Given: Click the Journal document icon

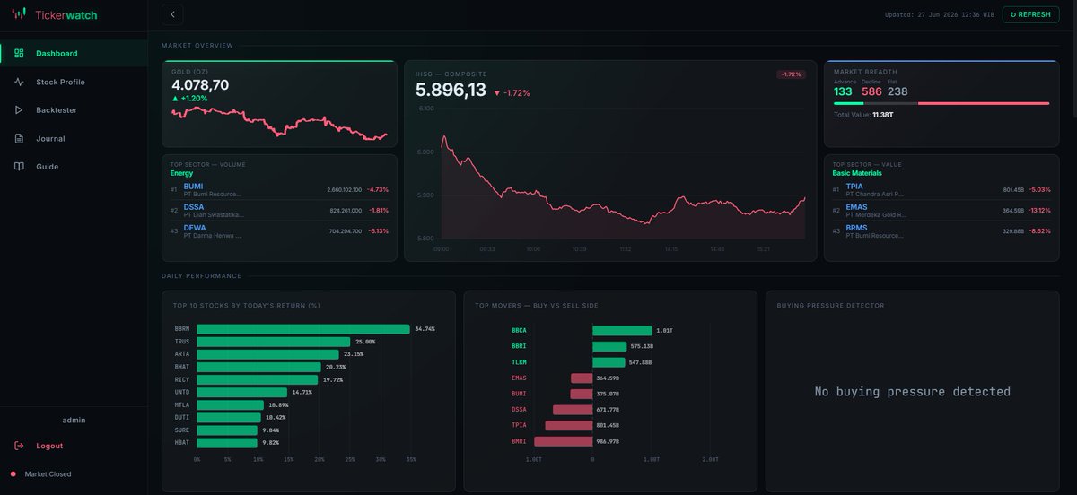Looking at the screenshot, I should coord(19,139).
